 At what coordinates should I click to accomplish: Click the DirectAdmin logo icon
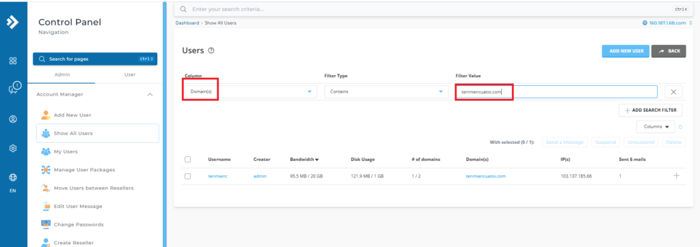[x=12, y=23]
